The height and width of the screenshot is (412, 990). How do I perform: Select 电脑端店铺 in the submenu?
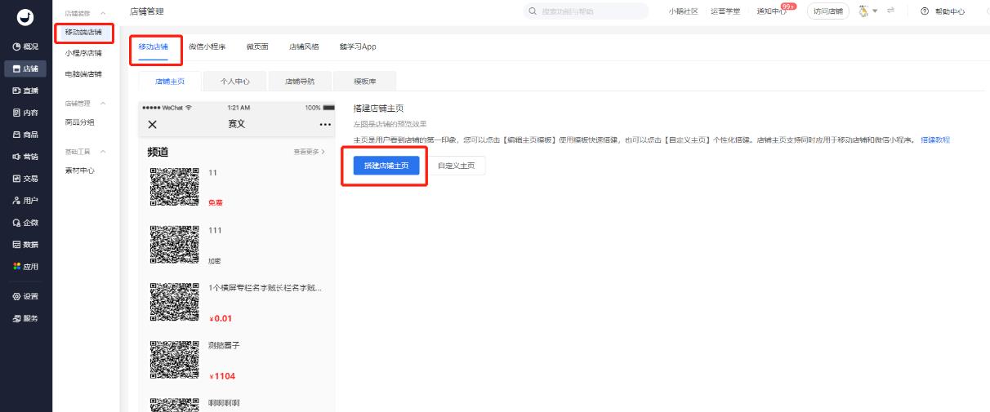click(83, 74)
